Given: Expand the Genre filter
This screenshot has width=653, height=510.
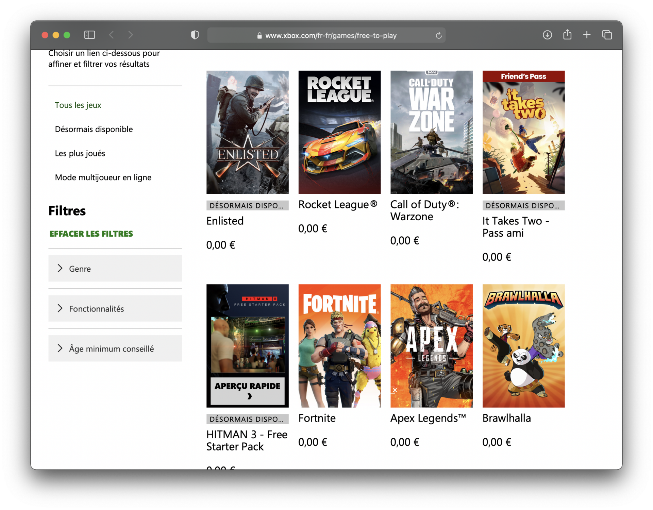Looking at the screenshot, I should pos(115,269).
